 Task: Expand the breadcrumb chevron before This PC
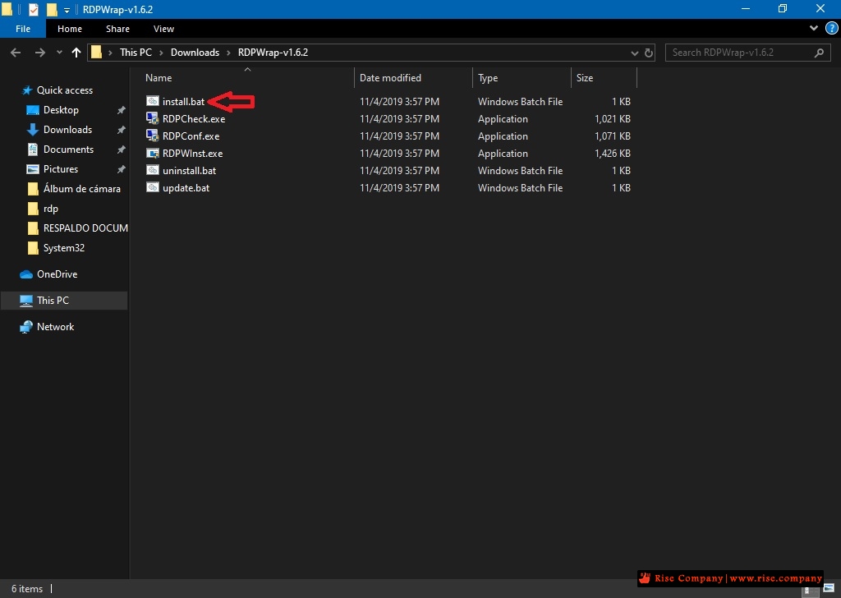coord(110,53)
